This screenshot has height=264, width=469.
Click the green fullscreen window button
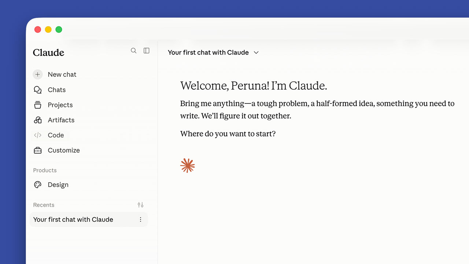[59, 30]
